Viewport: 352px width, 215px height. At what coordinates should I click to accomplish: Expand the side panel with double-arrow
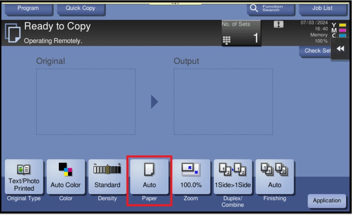coord(341,48)
